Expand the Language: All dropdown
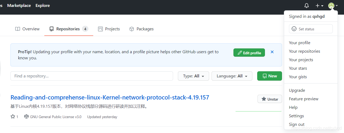This screenshot has width=344, height=133. point(232,76)
